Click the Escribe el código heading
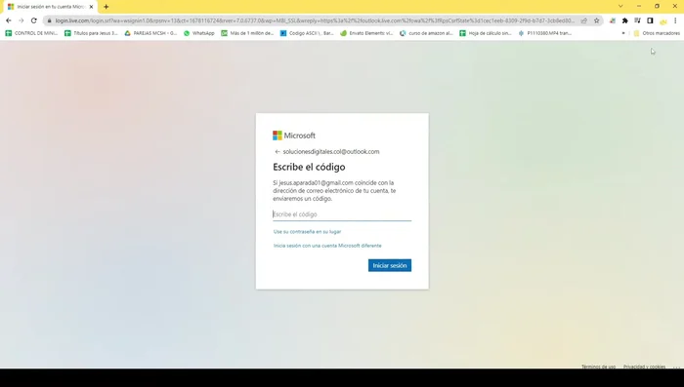The height and width of the screenshot is (387, 684). 309,167
